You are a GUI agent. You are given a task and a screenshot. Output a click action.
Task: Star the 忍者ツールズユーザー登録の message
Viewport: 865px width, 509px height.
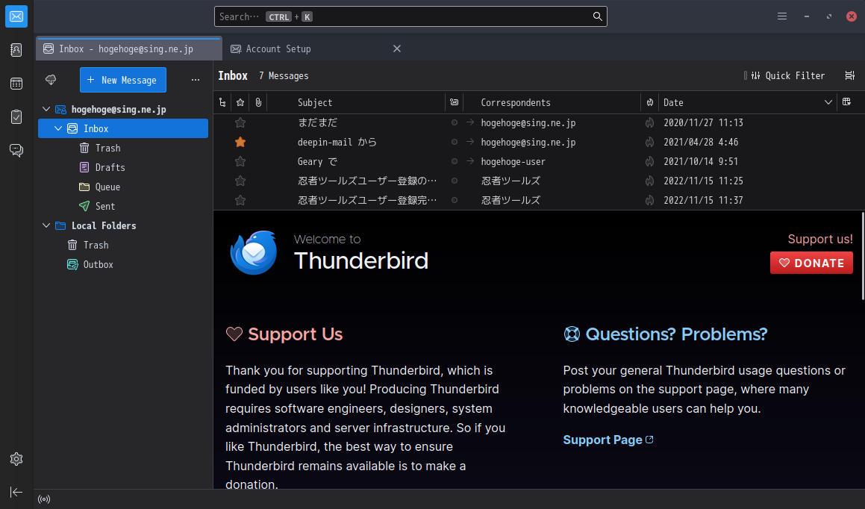pyautogui.click(x=240, y=181)
